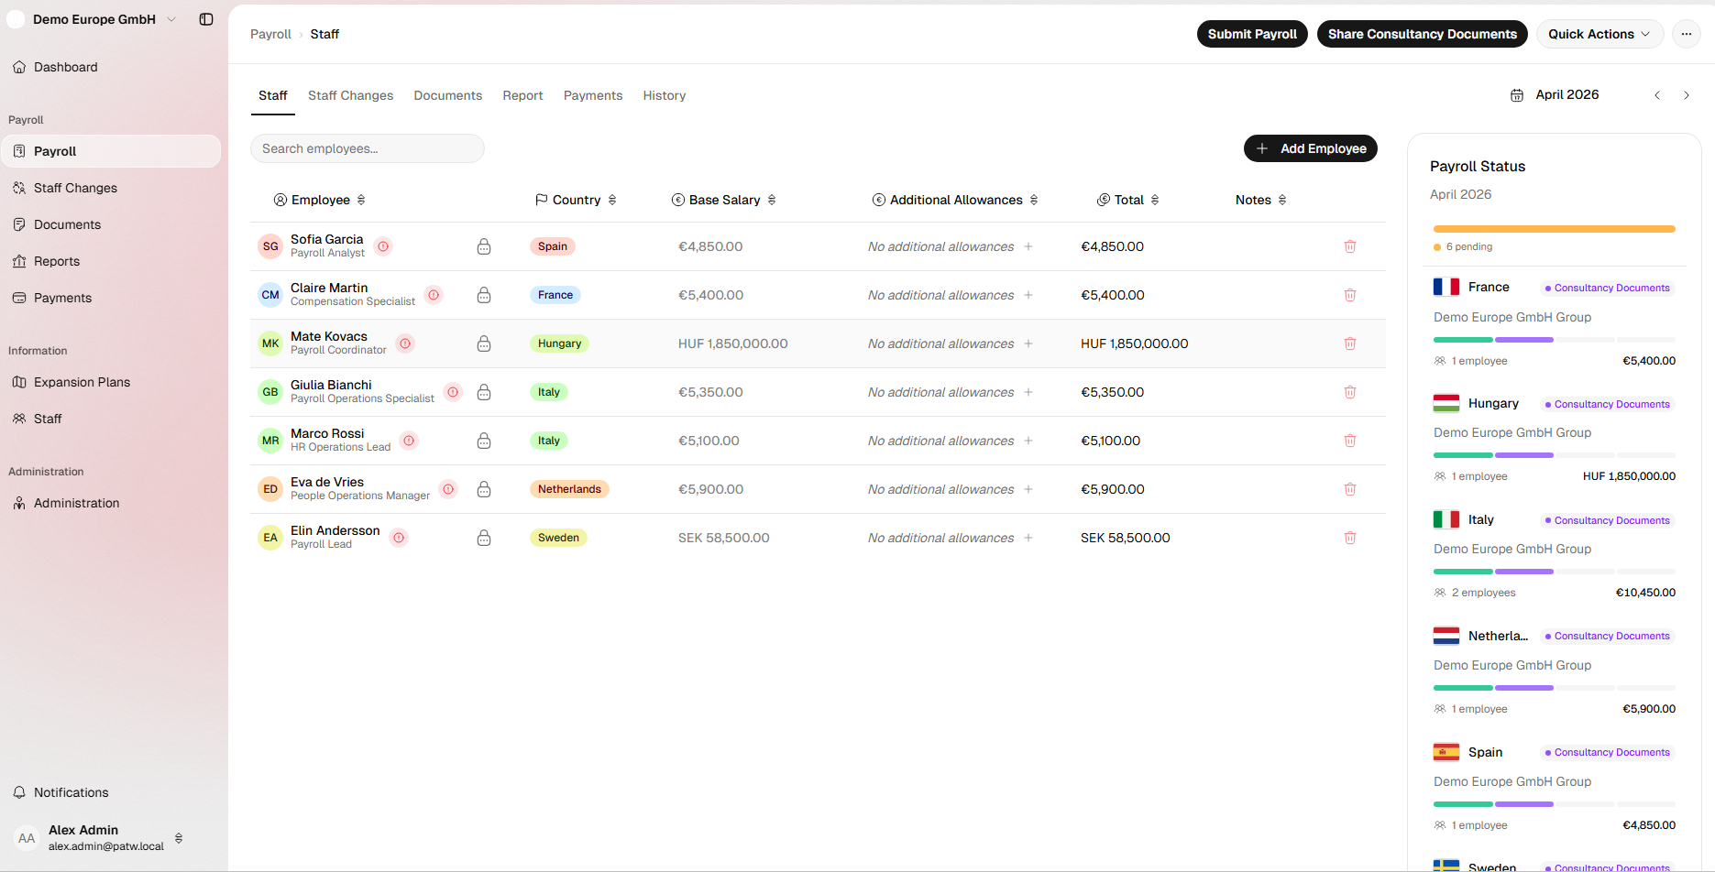Sort by the Base Salary column
The width and height of the screenshot is (1715, 872).
coord(724,200)
